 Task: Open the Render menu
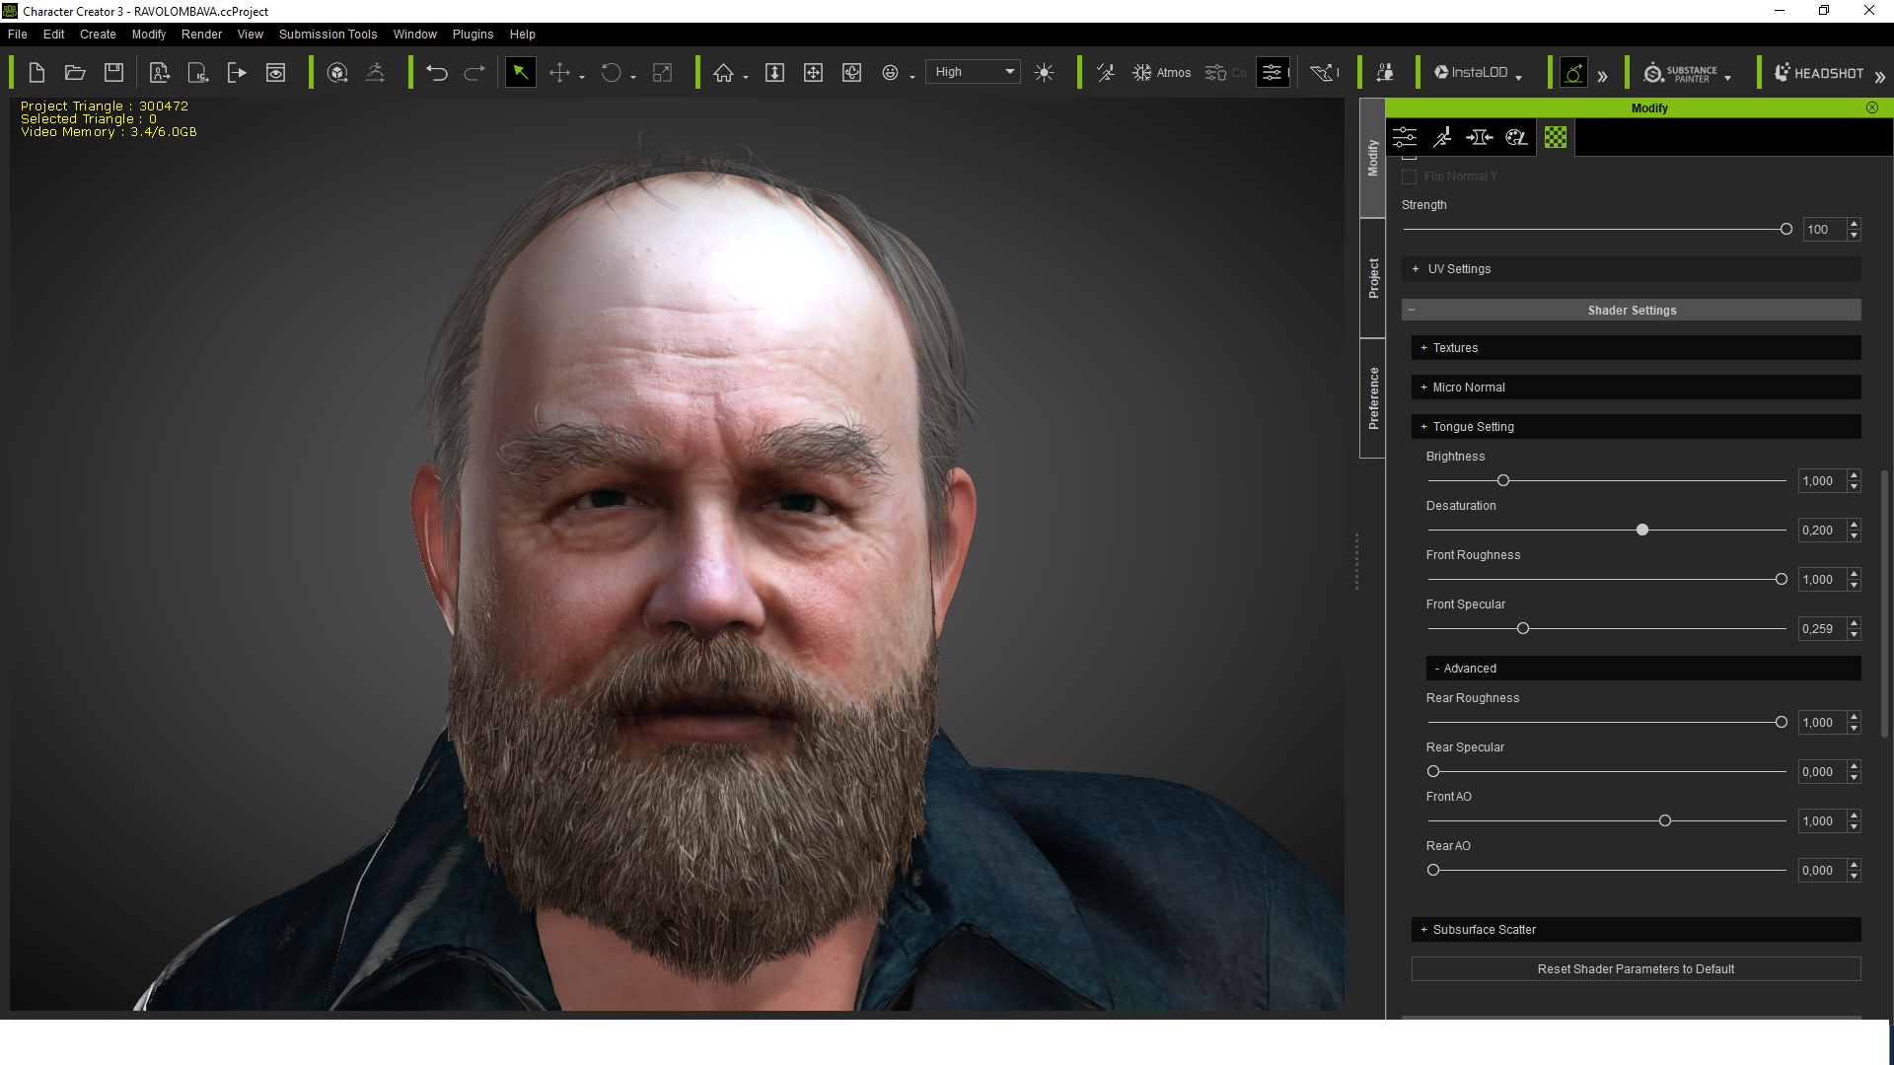201,34
